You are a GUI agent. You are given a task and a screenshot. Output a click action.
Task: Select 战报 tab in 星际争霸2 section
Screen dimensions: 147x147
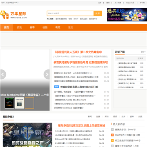(140, 116)
